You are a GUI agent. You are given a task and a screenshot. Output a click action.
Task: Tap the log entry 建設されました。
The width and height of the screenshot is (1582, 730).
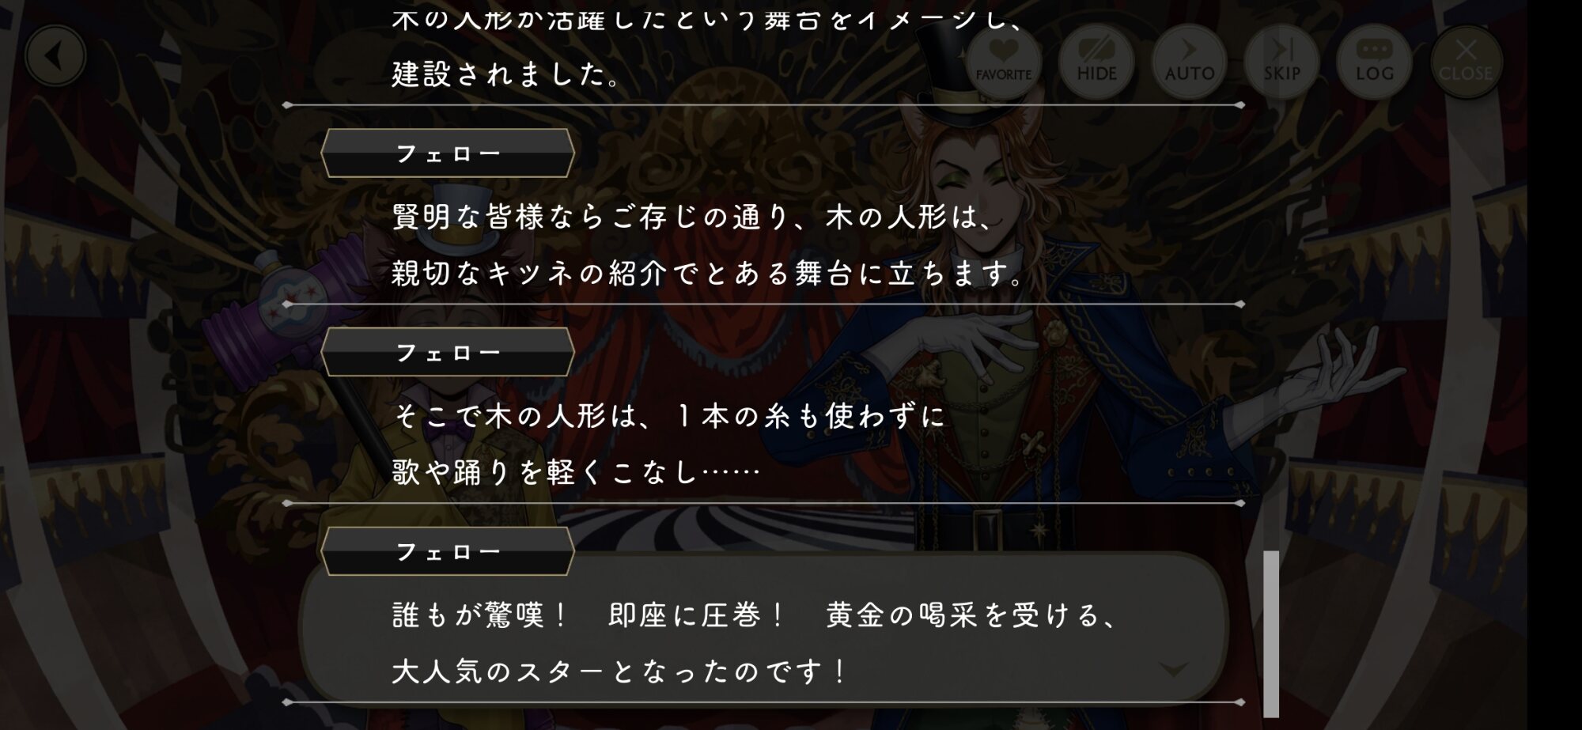tap(506, 74)
